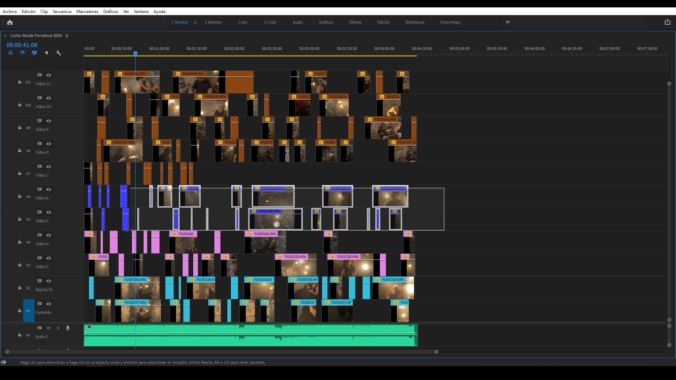Open the quick export share icon

(667, 22)
